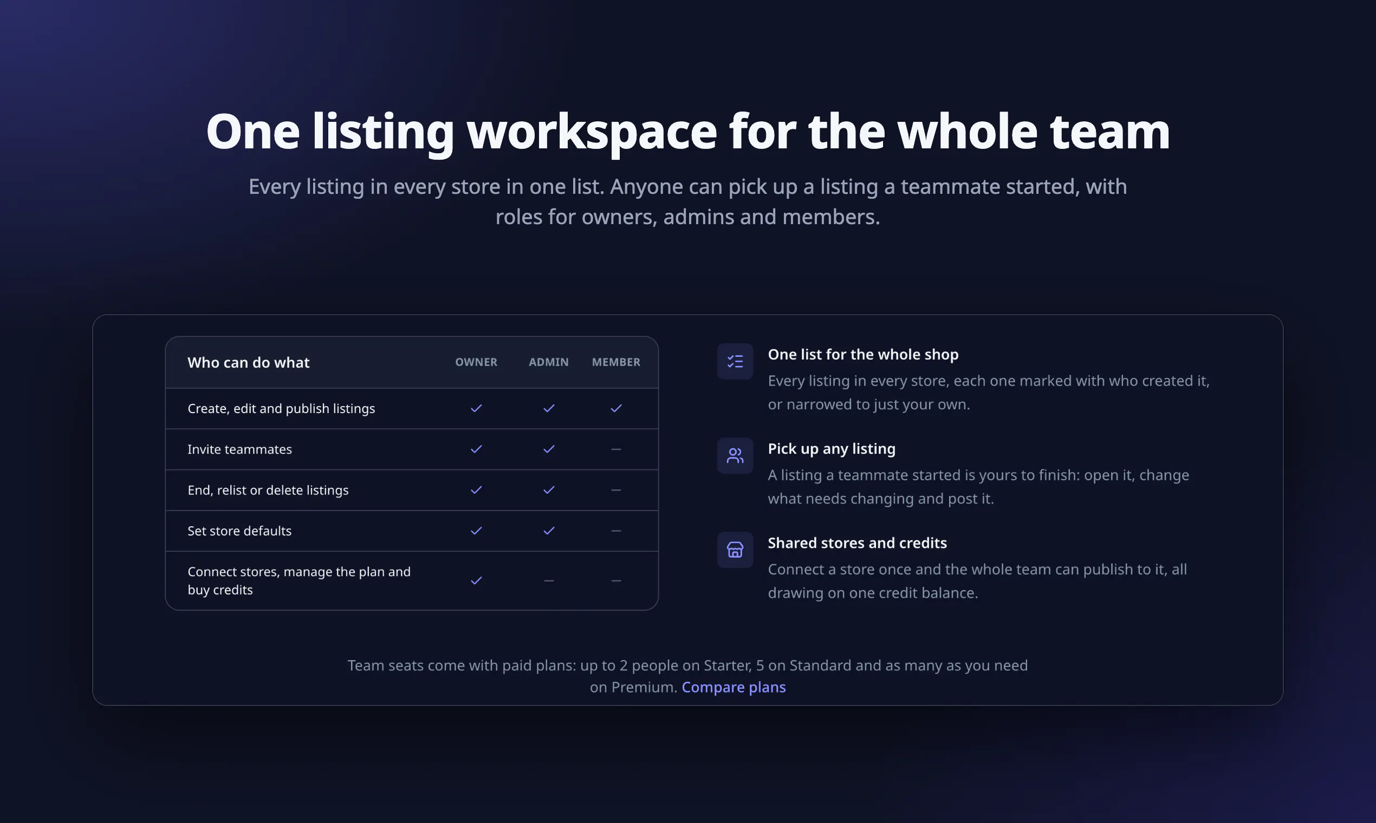Click the A listing a teammate started description

(x=979, y=487)
